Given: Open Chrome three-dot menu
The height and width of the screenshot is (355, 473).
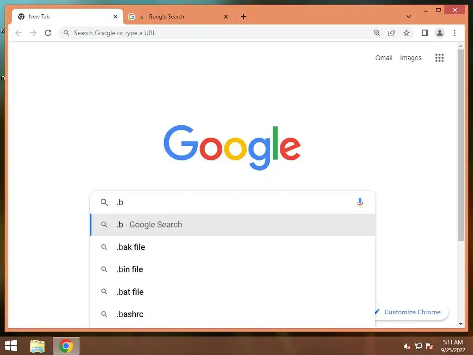Looking at the screenshot, I should point(455,33).
